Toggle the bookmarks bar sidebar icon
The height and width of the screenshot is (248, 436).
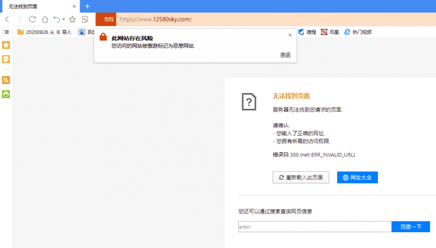click(6, 32)
